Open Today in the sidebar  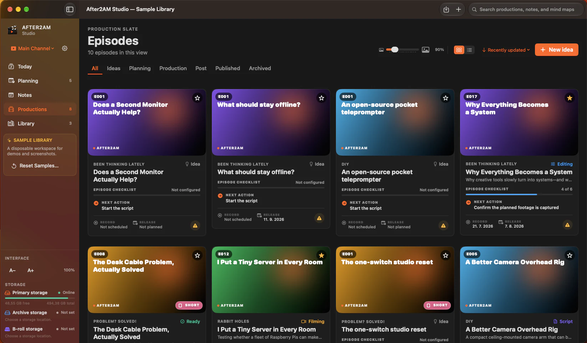(40, 67)
